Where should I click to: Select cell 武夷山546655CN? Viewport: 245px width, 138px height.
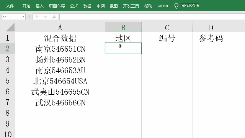60,92
